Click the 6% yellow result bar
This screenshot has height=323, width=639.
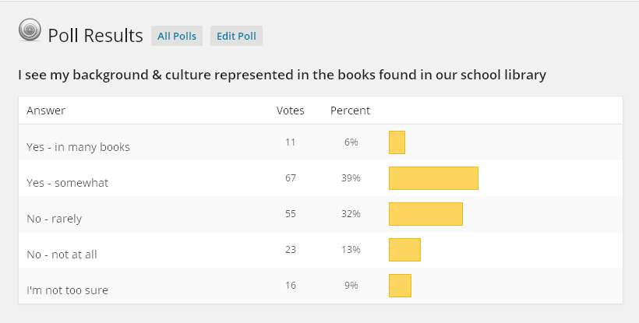point(397,142)
